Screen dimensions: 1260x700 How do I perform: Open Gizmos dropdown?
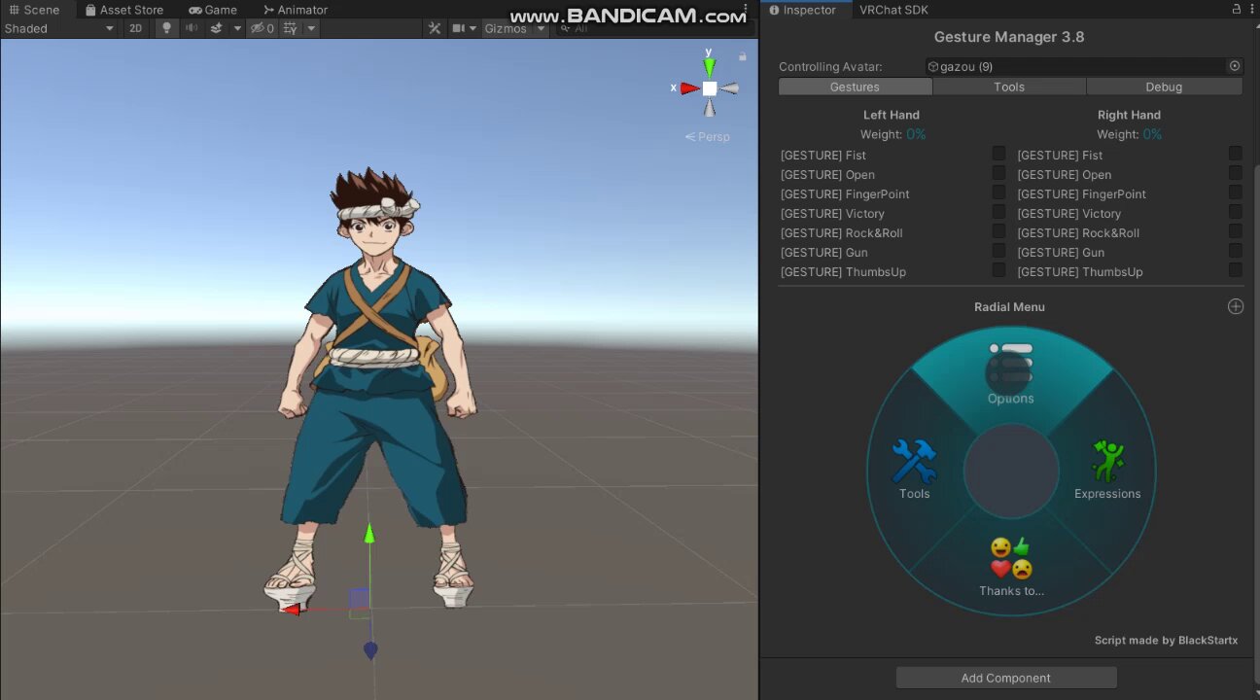click(514, 28)
